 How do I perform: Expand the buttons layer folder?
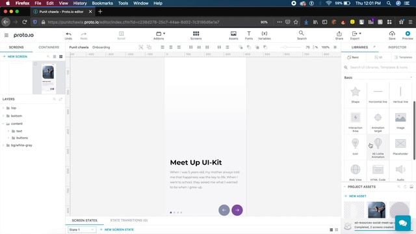[x=8, y=138]
